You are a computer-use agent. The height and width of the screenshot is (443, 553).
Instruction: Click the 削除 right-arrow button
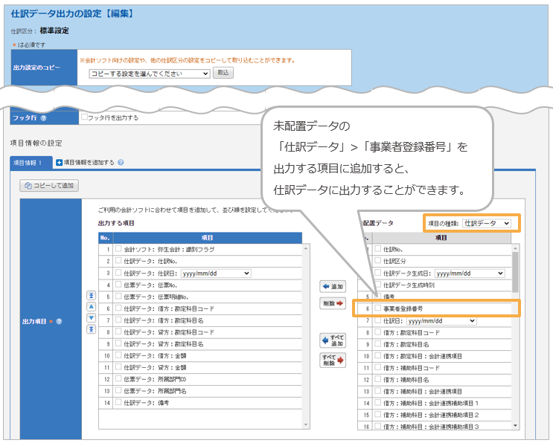click(x=333, y=304)
